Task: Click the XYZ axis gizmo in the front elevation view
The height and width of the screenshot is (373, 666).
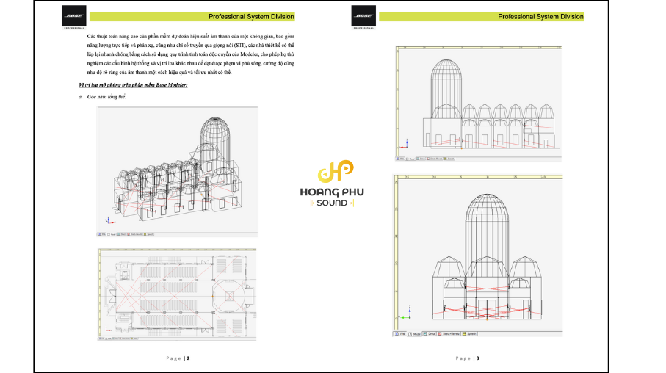Action: pos(405,312)
